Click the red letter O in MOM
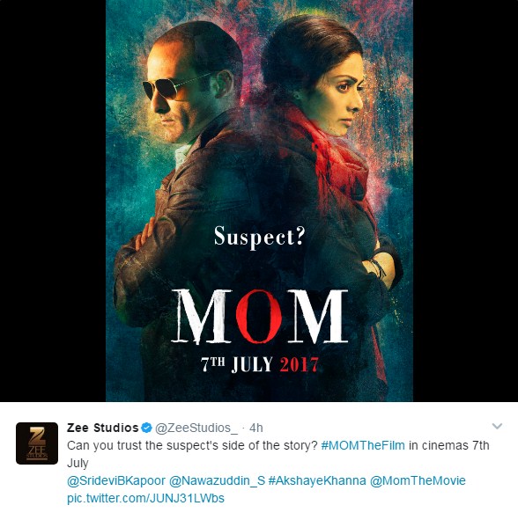 pos(259,316)
